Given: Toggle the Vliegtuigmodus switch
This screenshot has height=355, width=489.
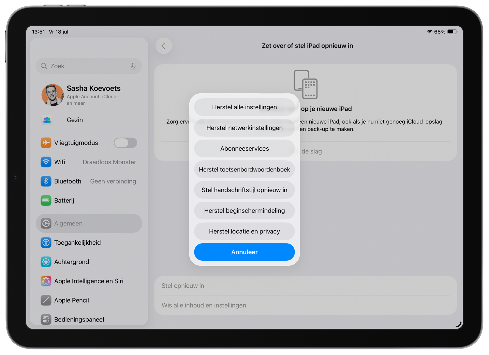Looking at the screenshot, I should pos(126,143).
